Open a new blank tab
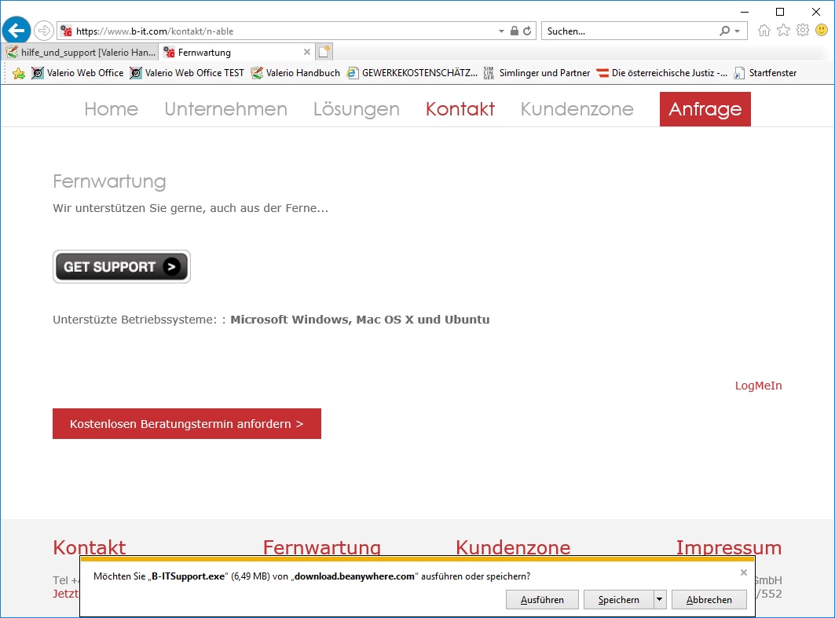 tap(324, 53)
